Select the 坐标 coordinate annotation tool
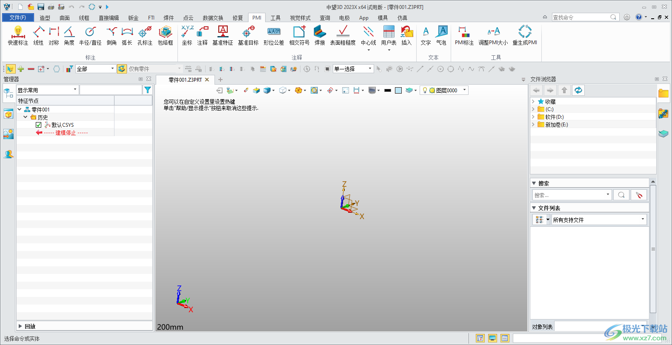The width and height of the screenshot is (672, 345). coord(187,35)
